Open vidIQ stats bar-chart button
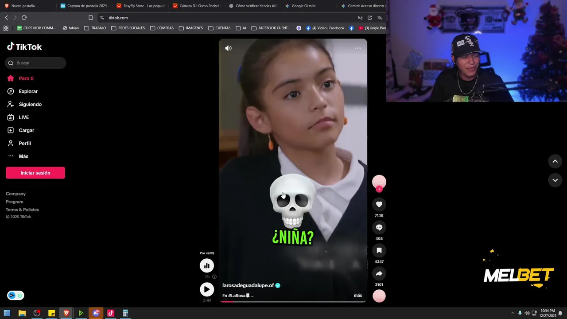Image resolution: width=567 pixels, height=319 pixels. [207, 265]
